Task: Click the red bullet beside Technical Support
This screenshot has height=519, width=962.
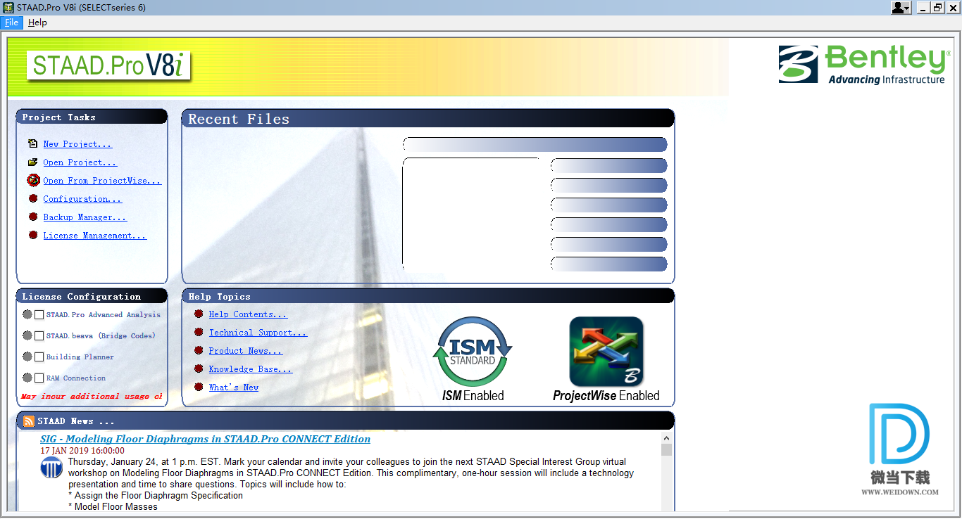Action: pos(199,333)
